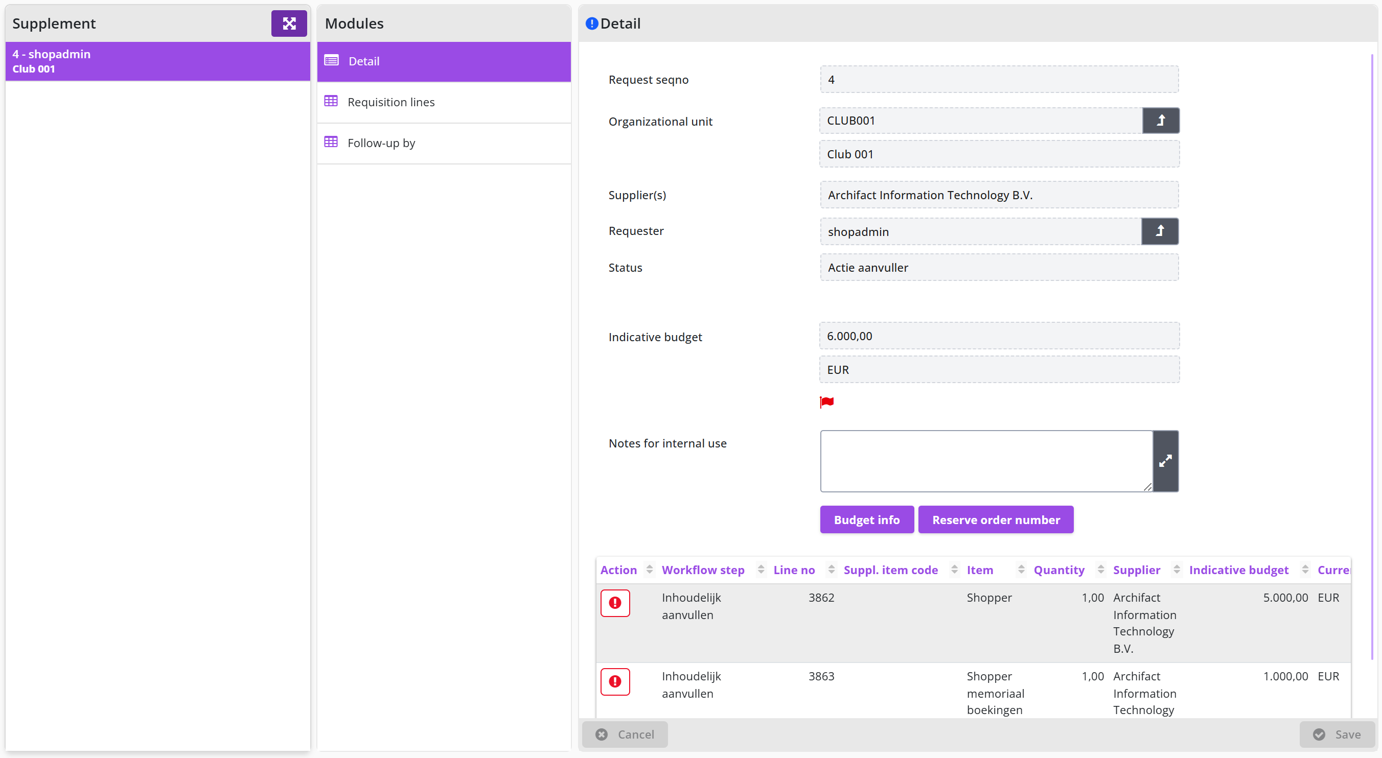Click the Budget info button
The image size is (1382, 758).
point(866,519)
